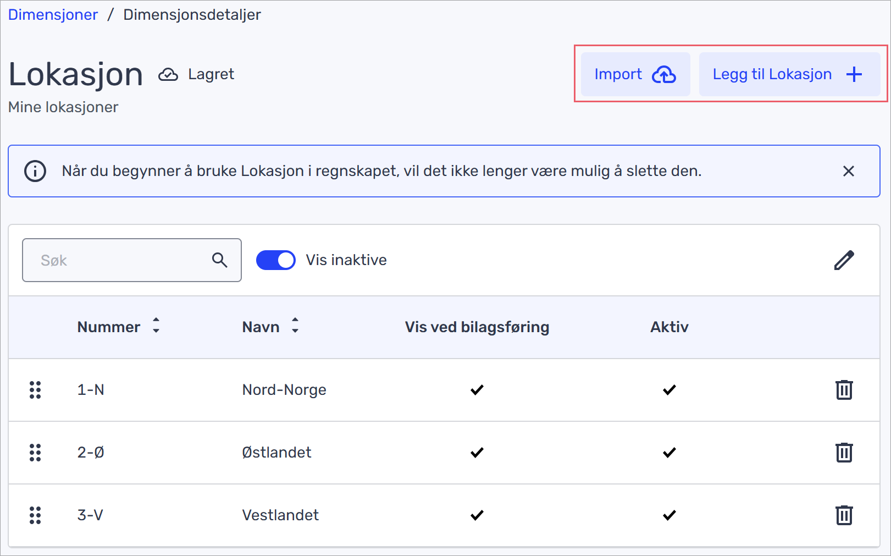Toggle the Vis inaktive switch
Screen dimensions: 891x556
point(276,260)
